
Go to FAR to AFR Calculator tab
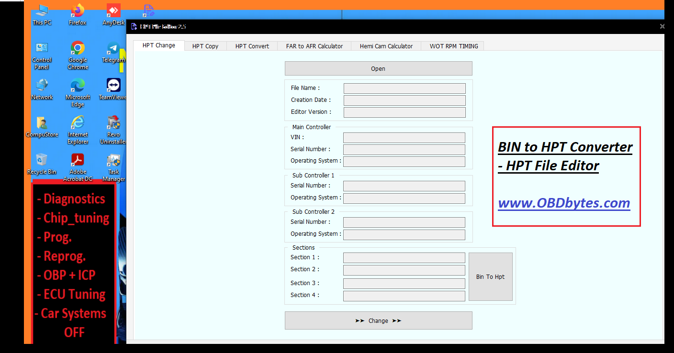click(x=315, y=46)
